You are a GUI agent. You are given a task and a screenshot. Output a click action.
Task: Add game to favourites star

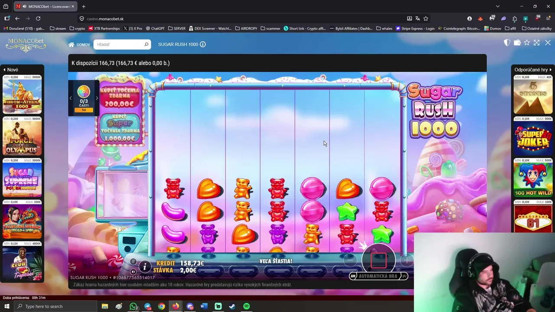pos(527,42)
